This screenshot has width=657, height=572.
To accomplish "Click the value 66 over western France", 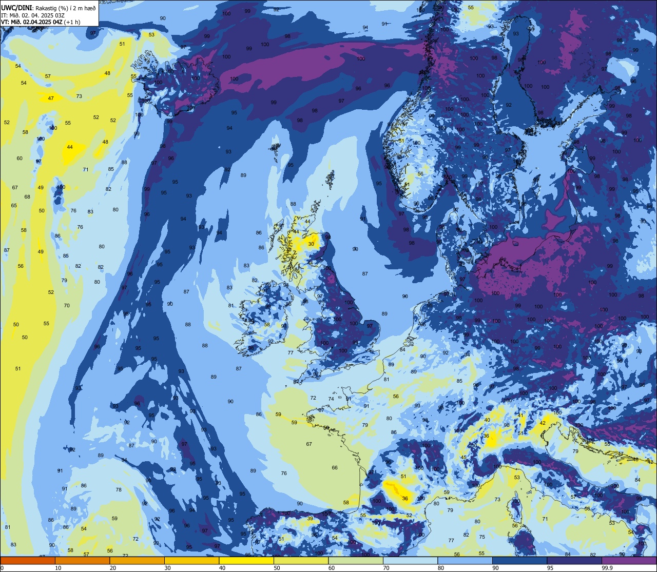I will pyautogui.click(x=335, y=468).
